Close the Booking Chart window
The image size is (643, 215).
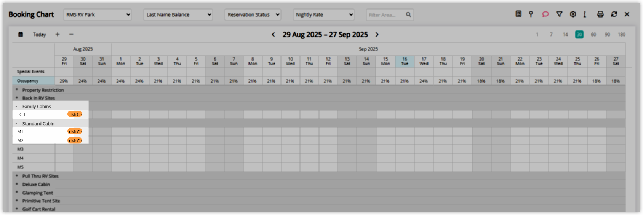627,14
